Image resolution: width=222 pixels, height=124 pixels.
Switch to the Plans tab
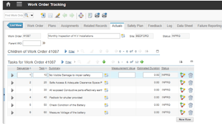point(52,26)
